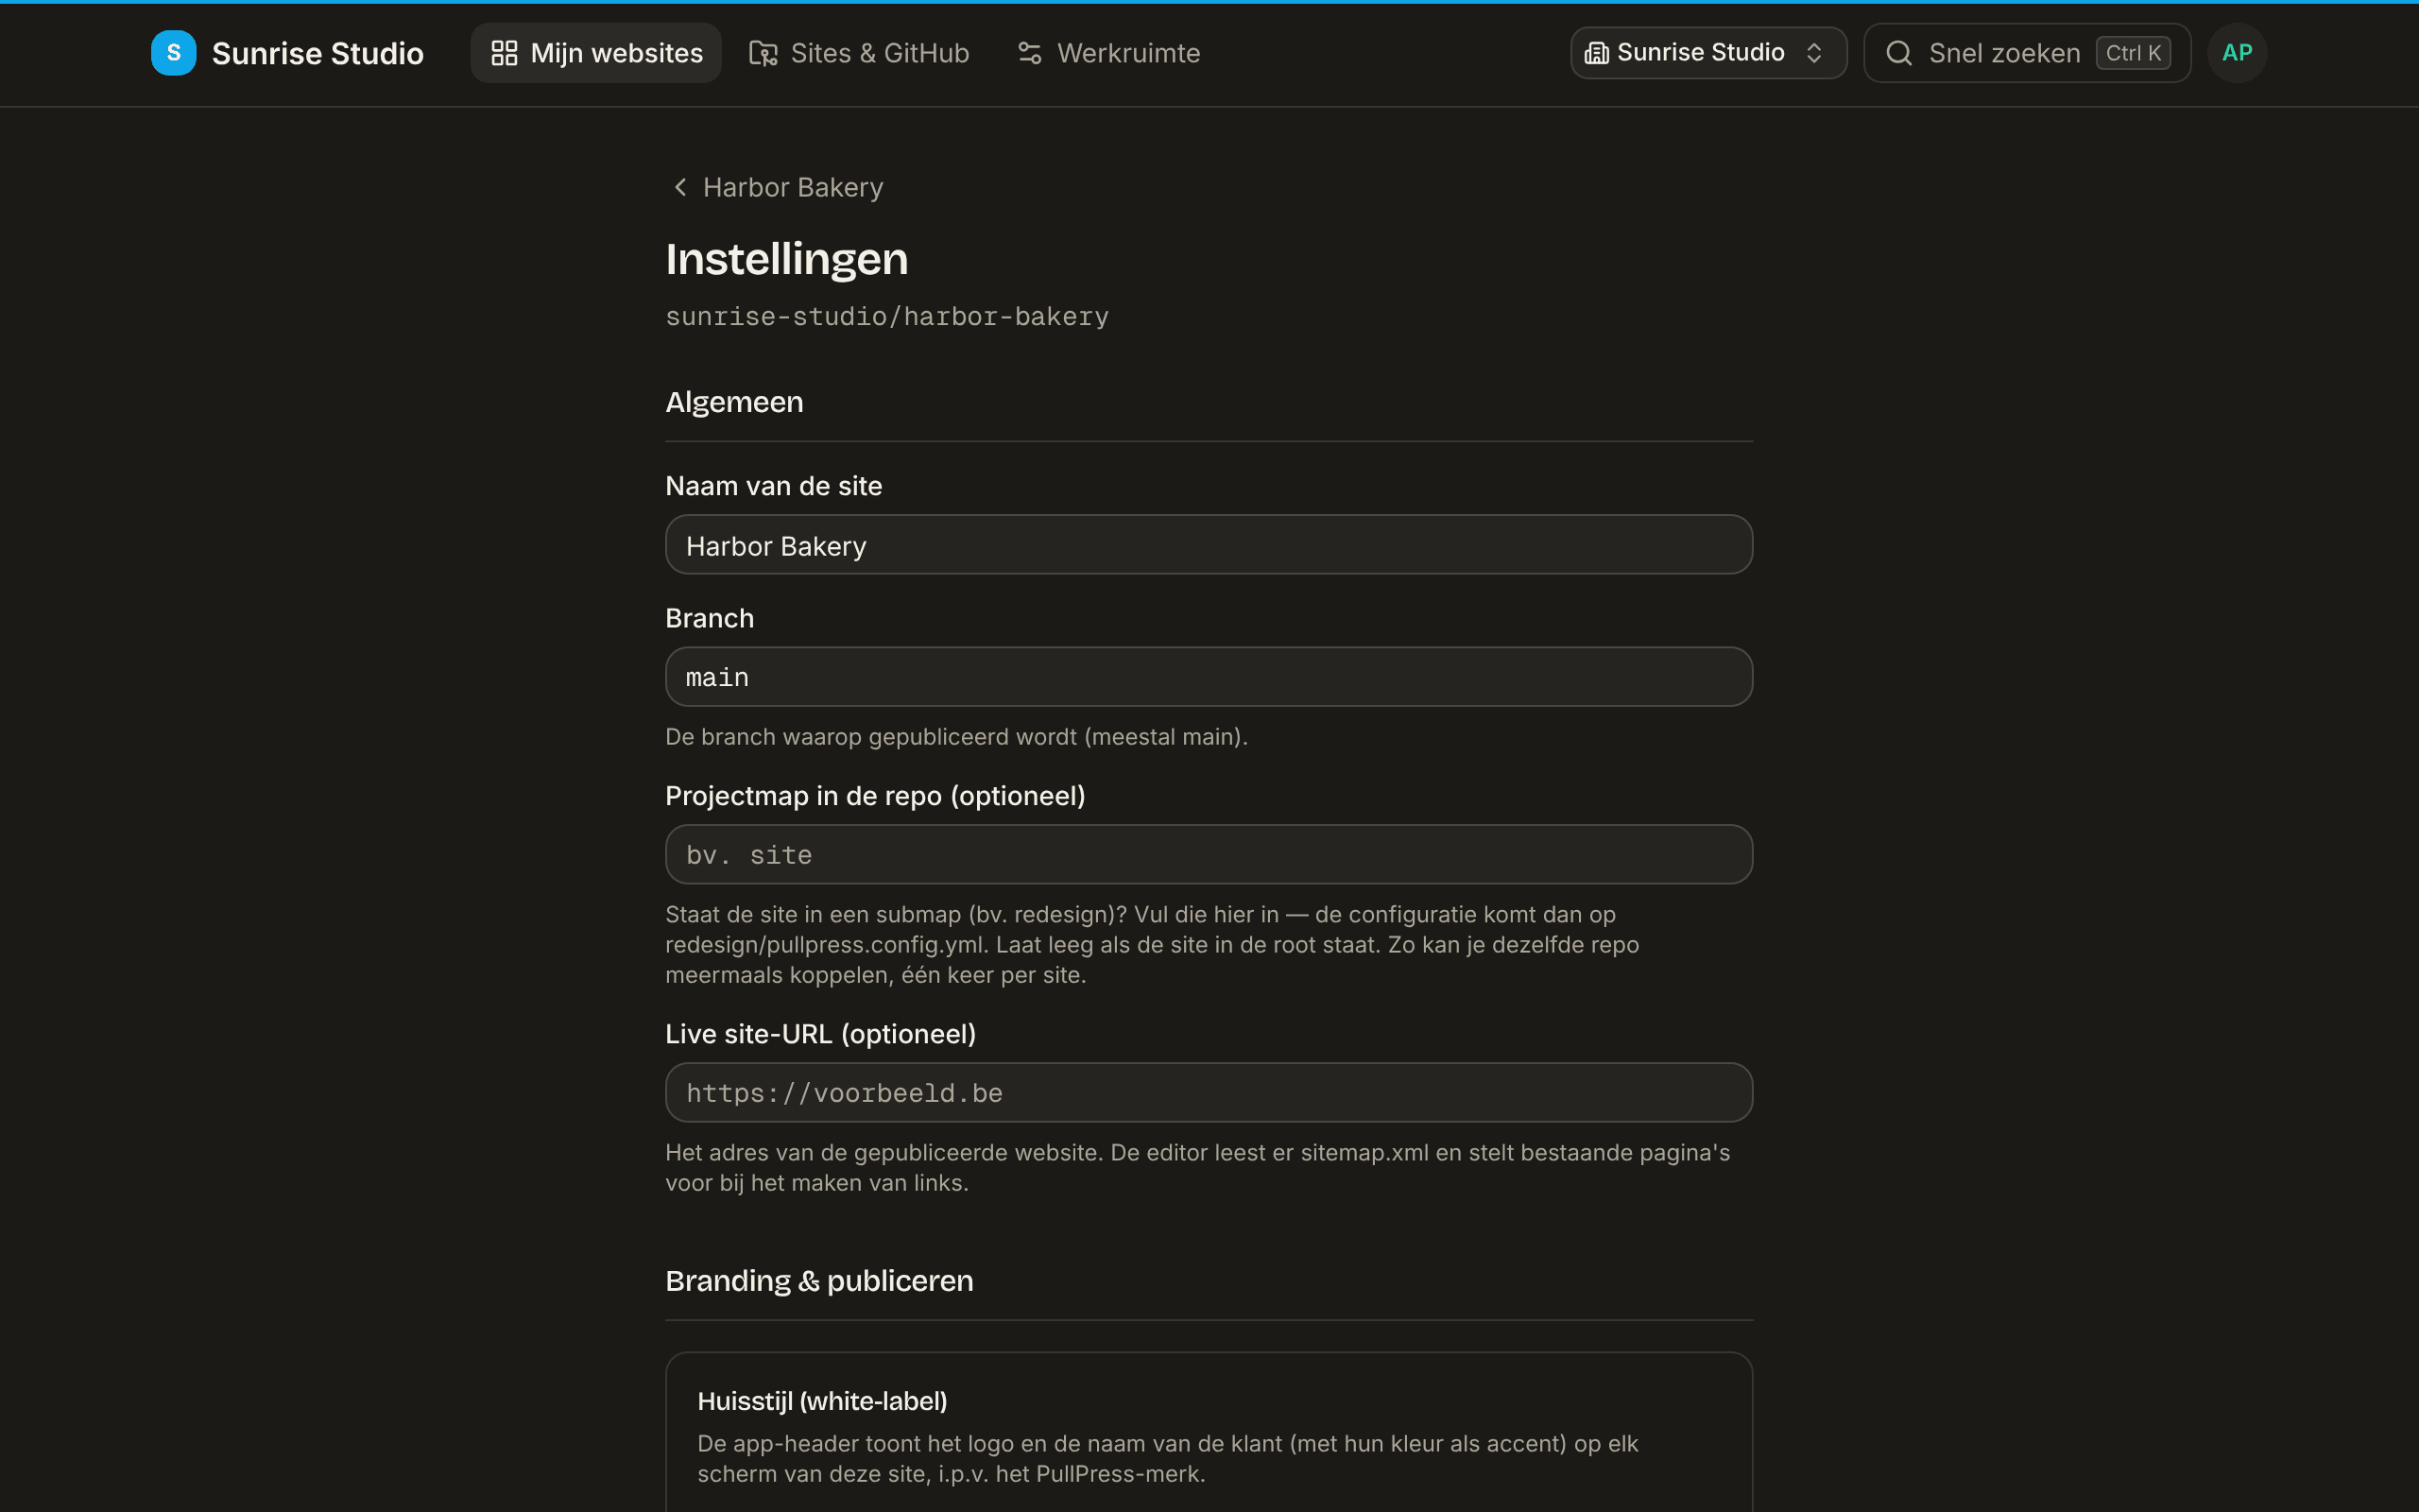Click the building icon in workspace switcher
2419x1512 pixels.
(x=1596, y=53)
